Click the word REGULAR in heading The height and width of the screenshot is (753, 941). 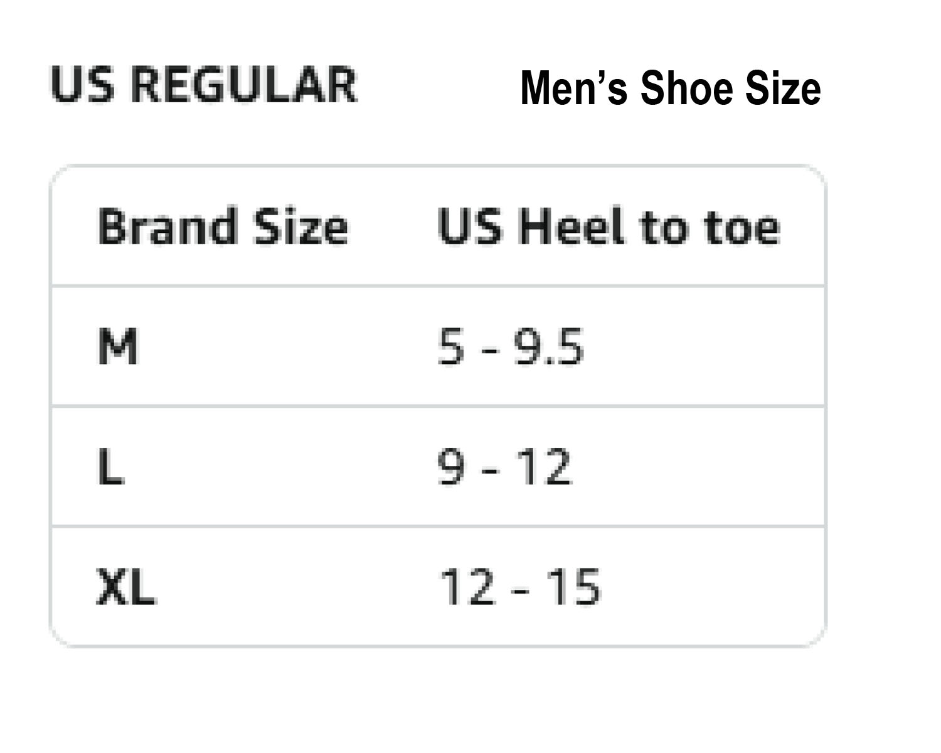[245, 85]
